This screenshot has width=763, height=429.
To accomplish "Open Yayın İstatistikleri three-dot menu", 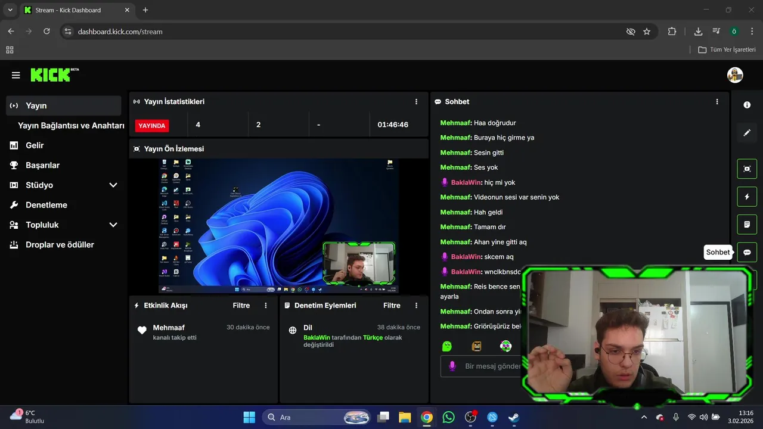I will click(416, 102).
